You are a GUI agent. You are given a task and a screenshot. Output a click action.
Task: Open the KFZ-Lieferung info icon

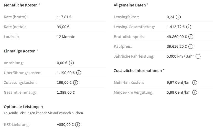point(77,125)
